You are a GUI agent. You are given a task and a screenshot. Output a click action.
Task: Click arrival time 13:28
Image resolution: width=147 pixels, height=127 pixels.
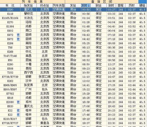(x=111, y=69)
